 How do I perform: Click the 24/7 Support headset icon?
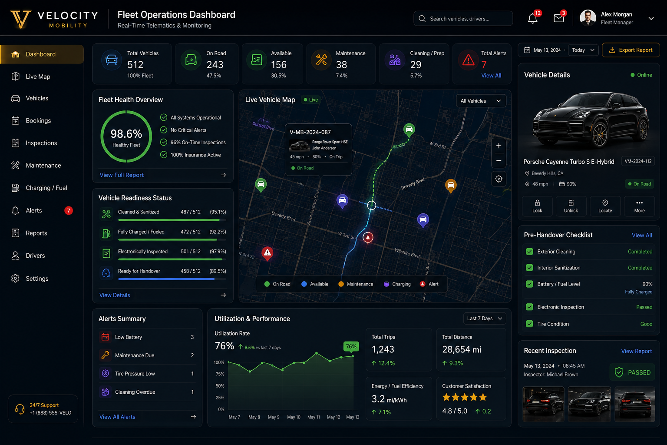click(x=20, y=409)
